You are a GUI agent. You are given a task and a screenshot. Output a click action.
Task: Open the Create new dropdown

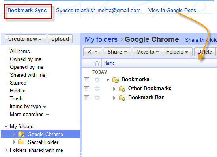click(25, 39)
